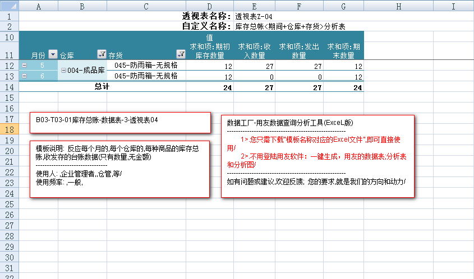Screen dimensions: 474x279
Task: Collapse the 004-成品库 warehouse group
Action: click(63, 71)
